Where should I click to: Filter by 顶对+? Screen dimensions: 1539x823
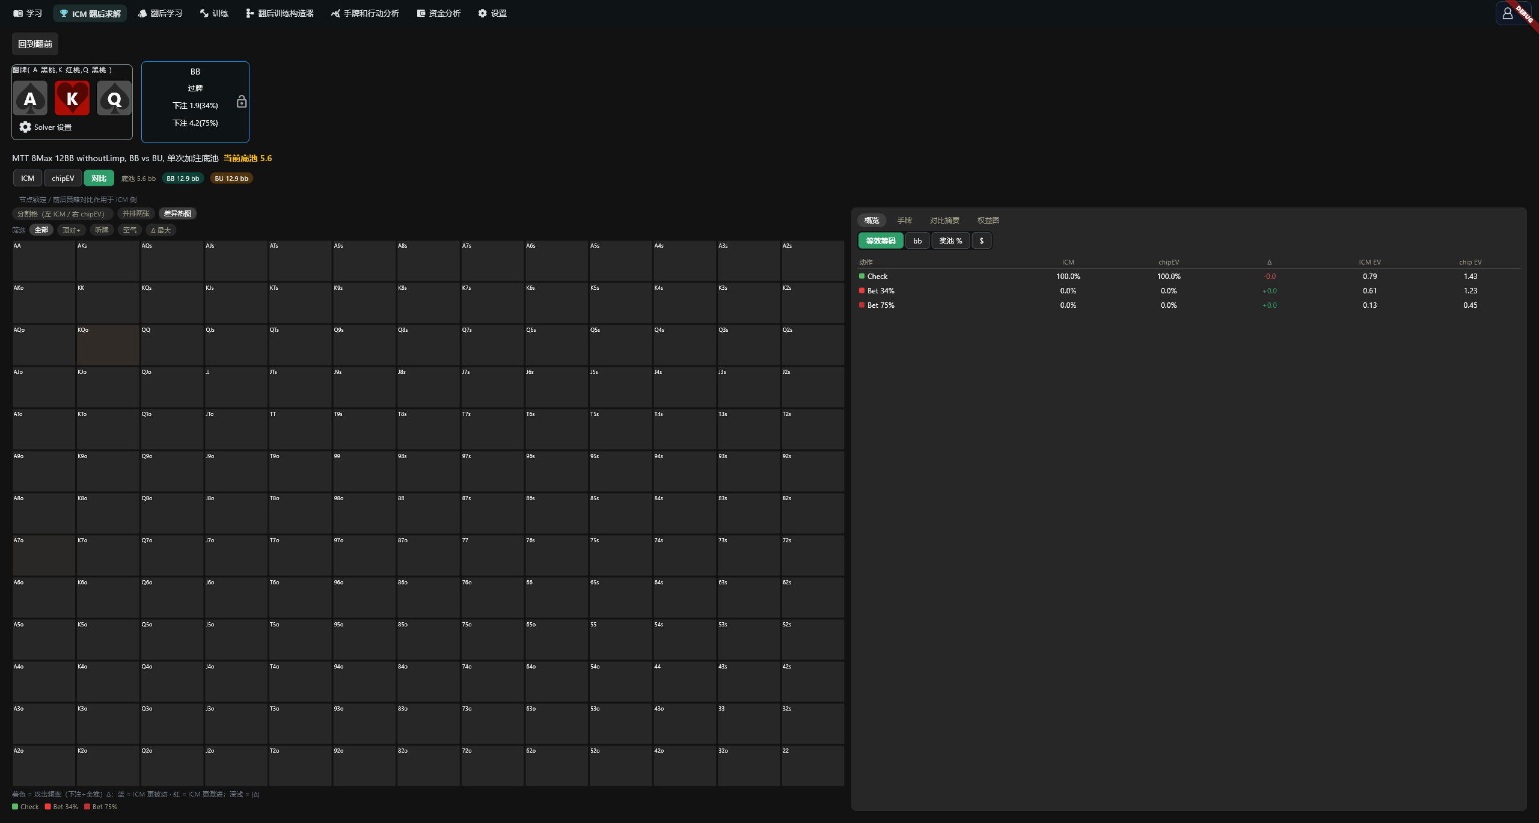coord(72,230)
